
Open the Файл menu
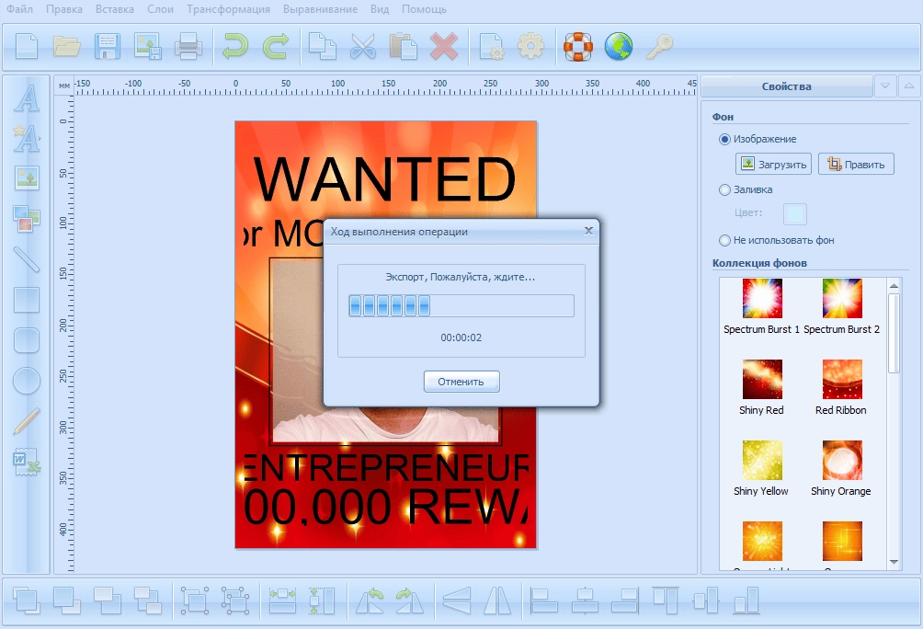coord(19,9)
